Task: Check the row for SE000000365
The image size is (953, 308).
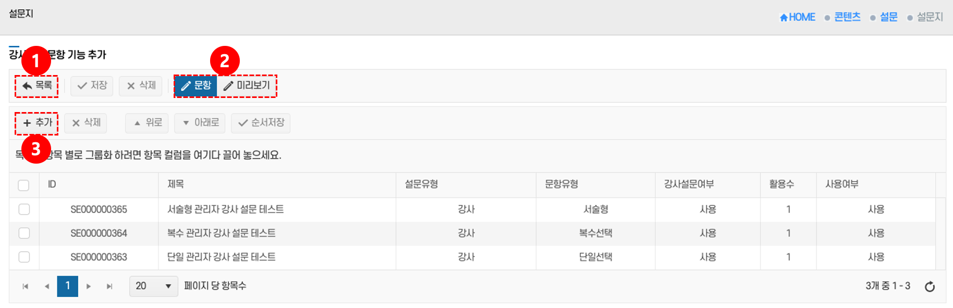Action: click(24, 210)
